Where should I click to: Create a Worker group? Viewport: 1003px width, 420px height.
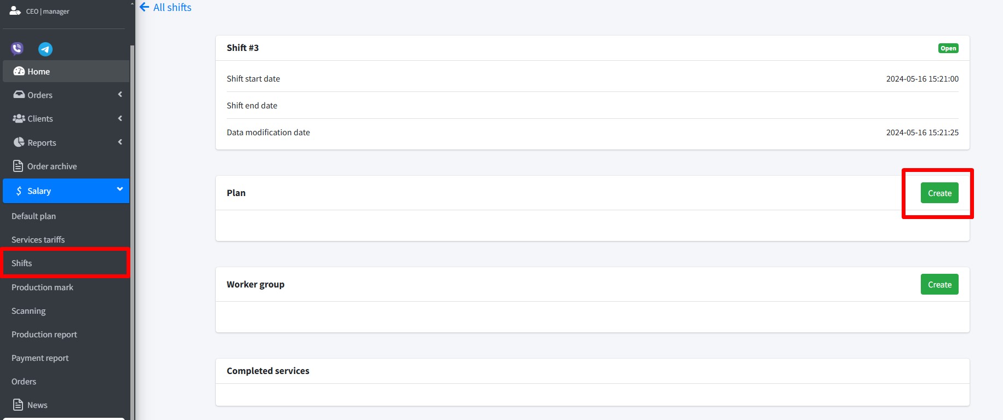(939, 285)
